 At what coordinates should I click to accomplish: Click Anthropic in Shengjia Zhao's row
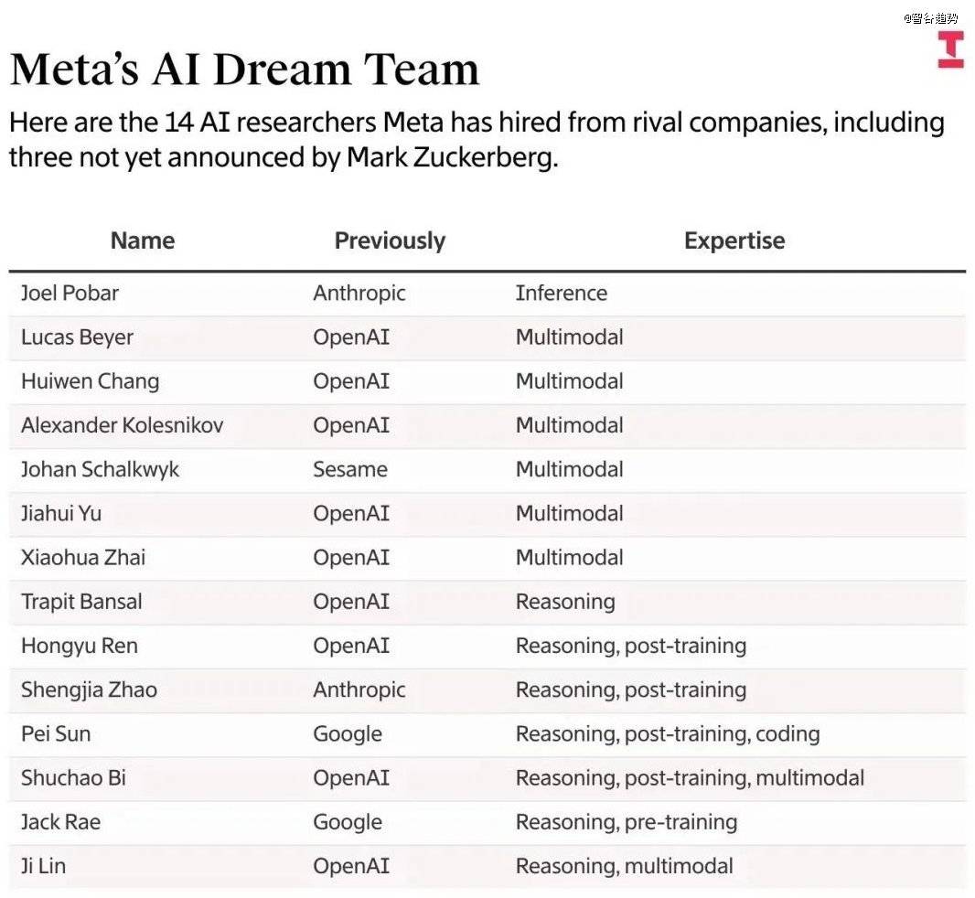click(x=359, y=690)
